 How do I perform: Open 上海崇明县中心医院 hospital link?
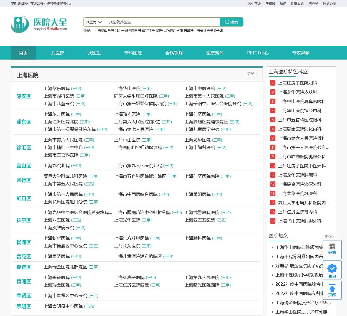63,306
